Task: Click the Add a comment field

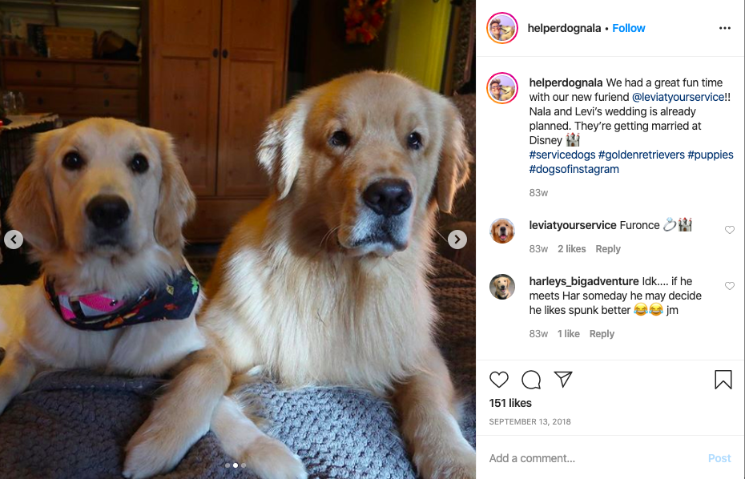Action: [594, 458]
